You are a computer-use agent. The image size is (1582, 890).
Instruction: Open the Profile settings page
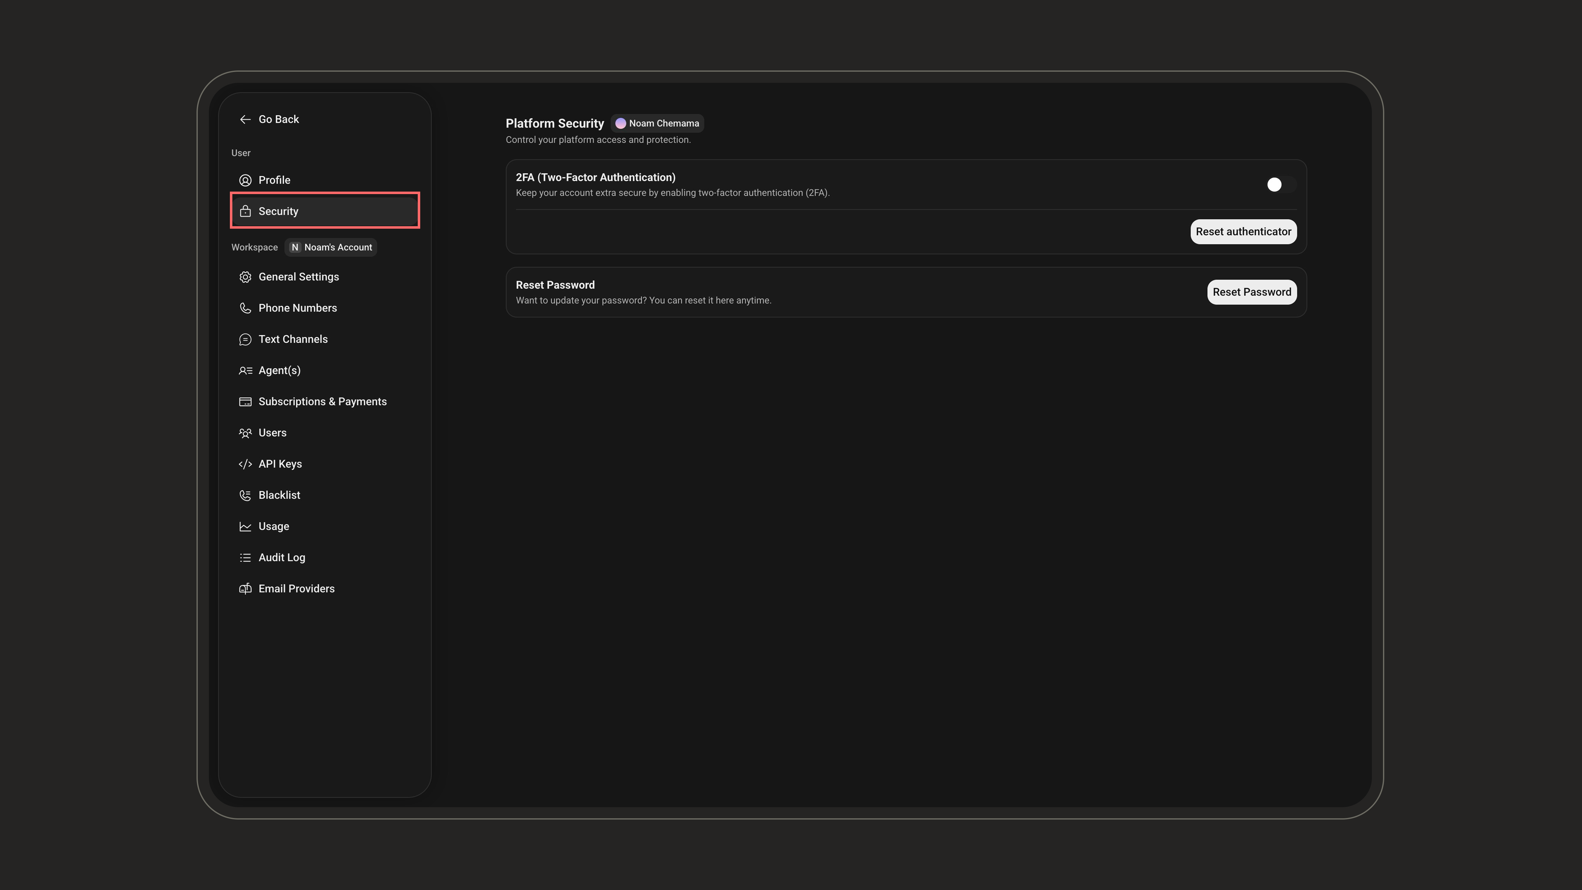coord(325,180)
